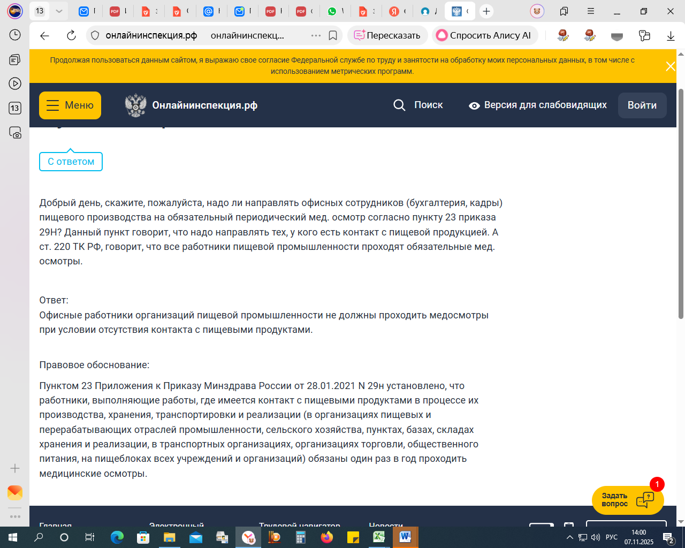Open history clock icon in sidebar
Screen dimensions: 685x548
tap(15, 35)
